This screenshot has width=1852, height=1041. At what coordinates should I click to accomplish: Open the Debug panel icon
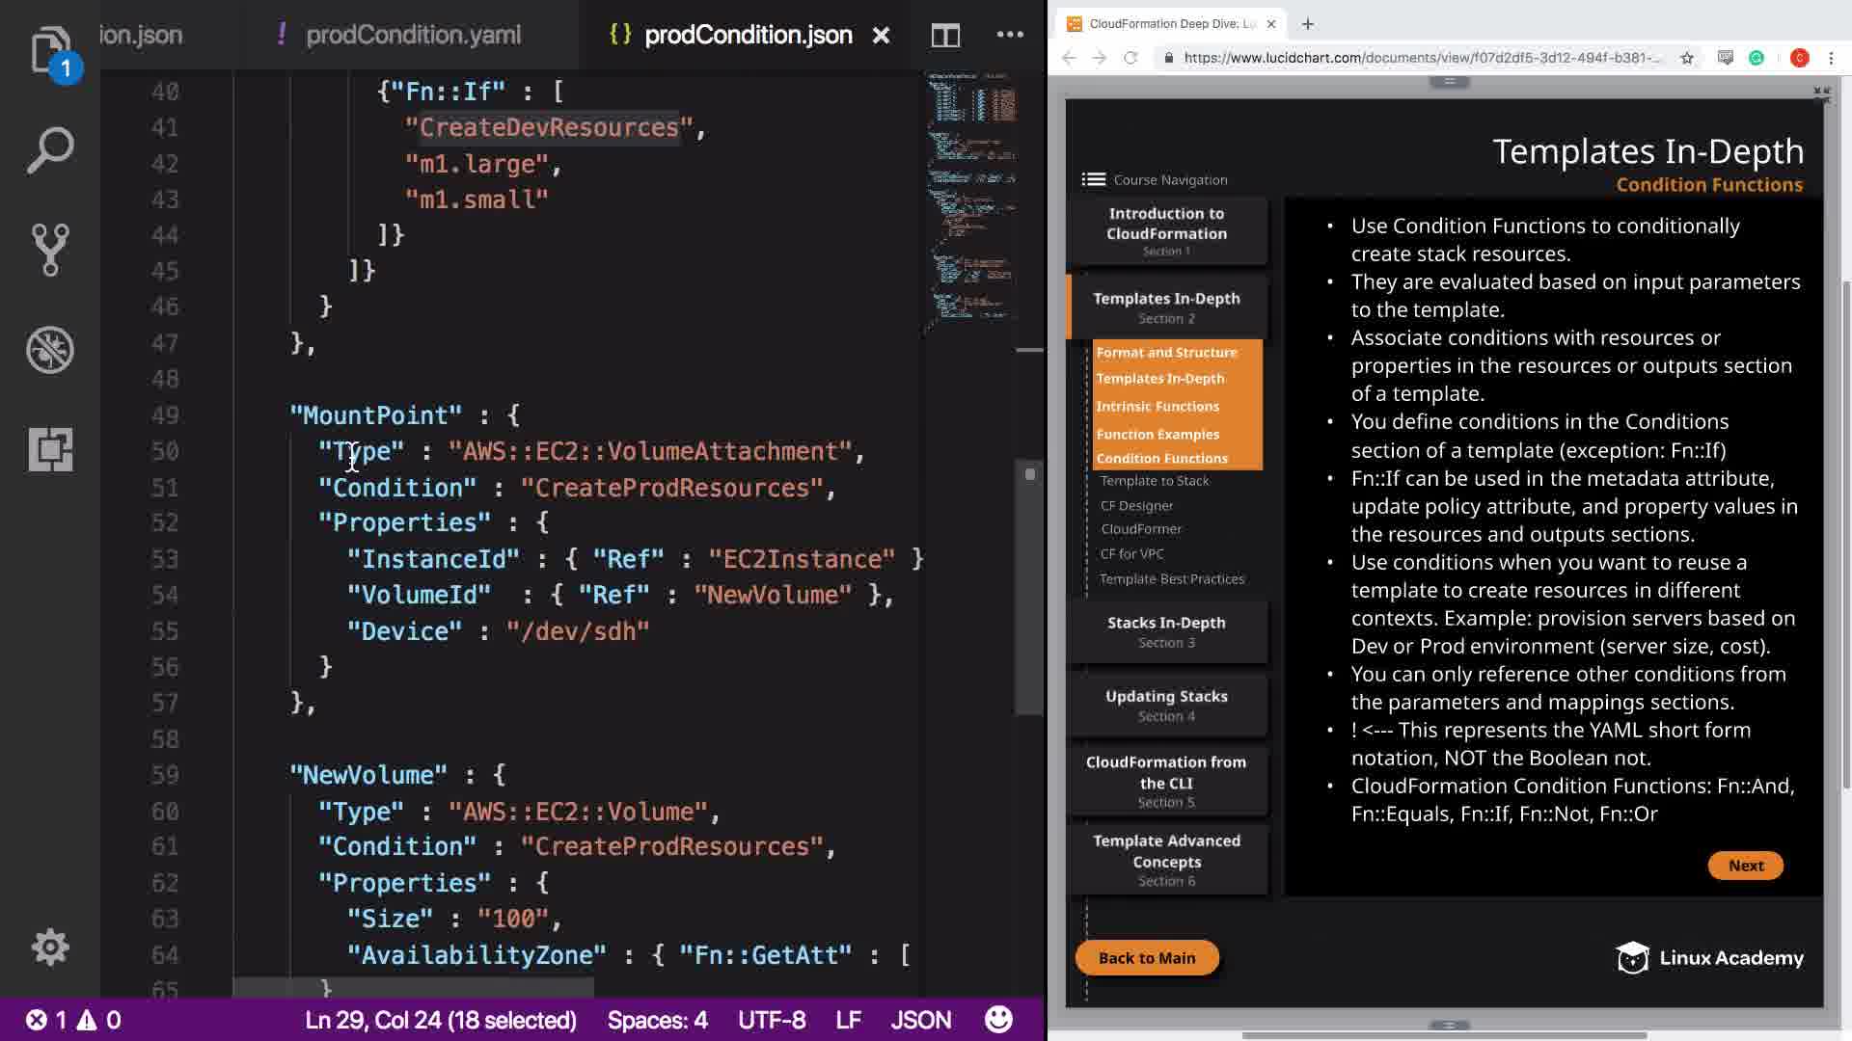pyautogui.click(x=49, y=350)
